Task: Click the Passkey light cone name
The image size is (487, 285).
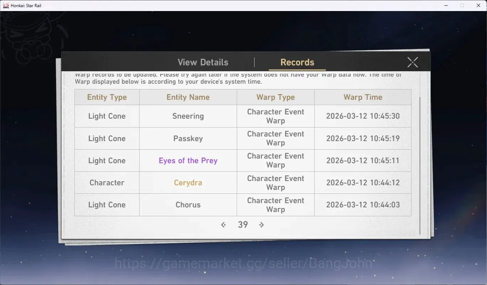Action: [x=188, y=139]
